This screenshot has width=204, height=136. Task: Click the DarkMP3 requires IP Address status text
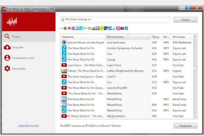click(x=91, y=126)
